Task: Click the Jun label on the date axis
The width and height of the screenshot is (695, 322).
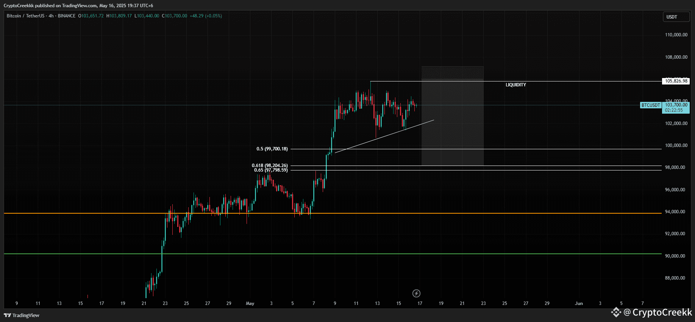Action: pos(579,303)
